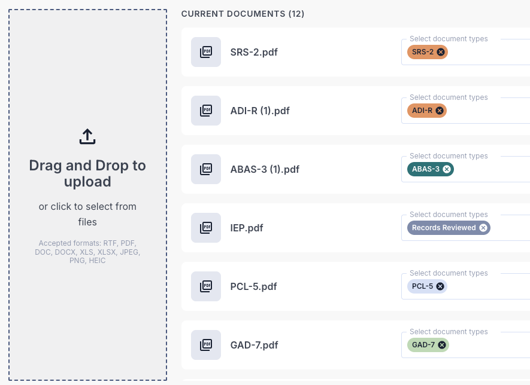Select the PDF icon for GAD-7.pdf

[x=205, y=345]
